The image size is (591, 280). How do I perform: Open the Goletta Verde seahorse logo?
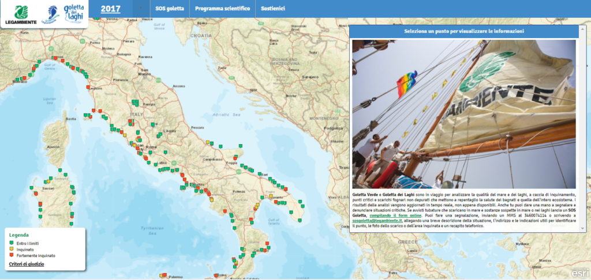point(51,14)
